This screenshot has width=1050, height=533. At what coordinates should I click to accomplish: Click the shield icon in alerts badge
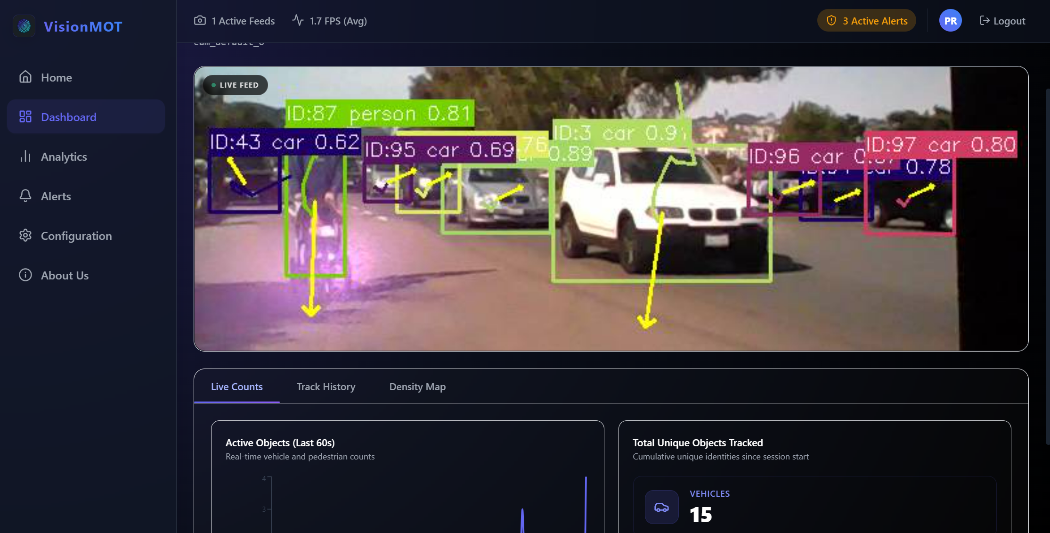(x=831, y=20)
